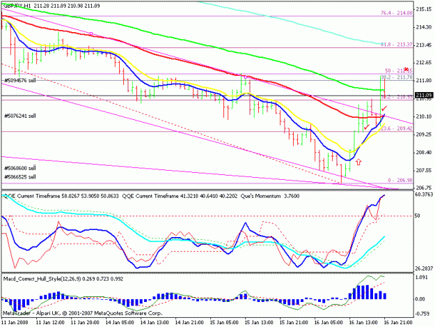Viewport: 435px width, 327px height.
Task: Select the 26.2837 QQE scale value
Action: pos(424,268)
